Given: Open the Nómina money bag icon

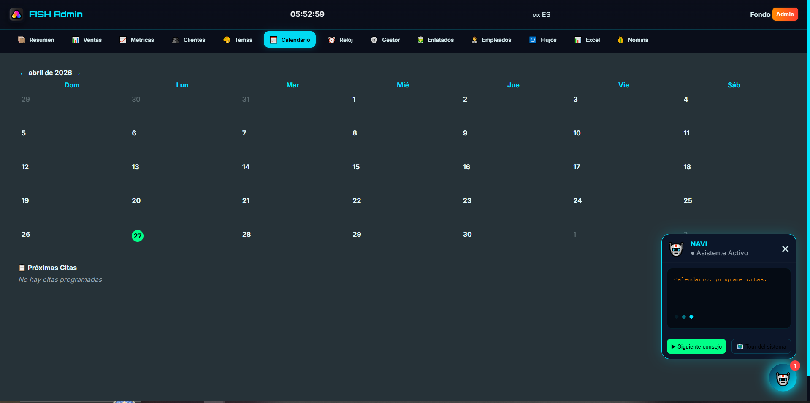Looking at the screenshot, I should pos(620,40).
